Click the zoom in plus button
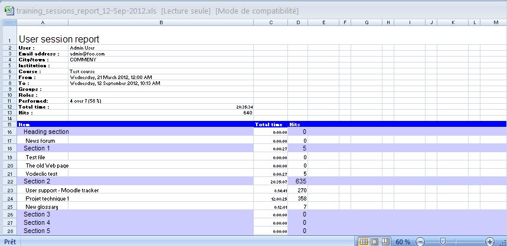This screenshot has width=507, height=246. [490, 242]
